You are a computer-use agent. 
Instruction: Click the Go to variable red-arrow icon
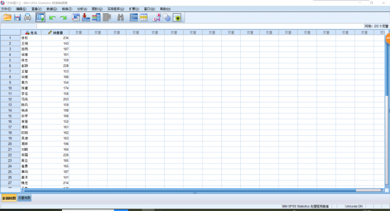coord(86,18)
